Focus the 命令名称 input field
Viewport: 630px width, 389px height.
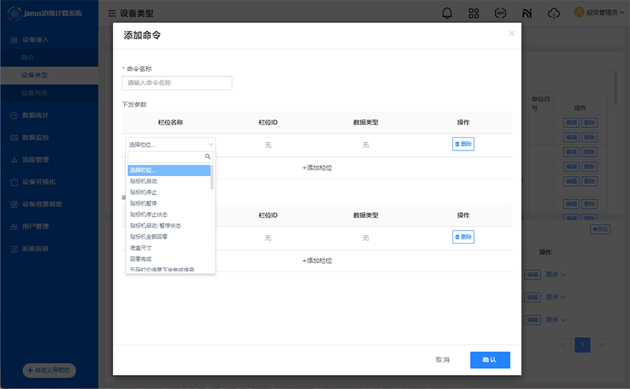tap(177, 83)
